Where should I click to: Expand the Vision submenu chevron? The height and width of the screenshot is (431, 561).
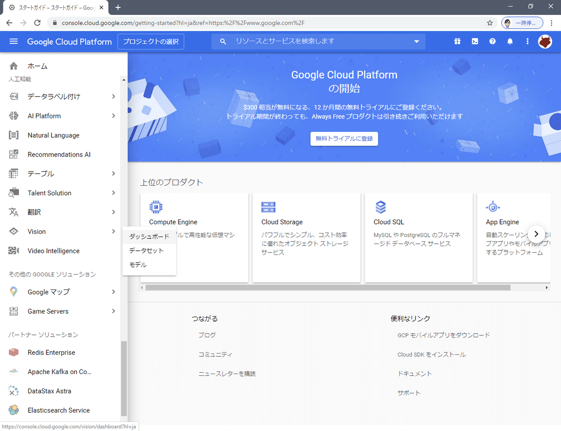114,232
